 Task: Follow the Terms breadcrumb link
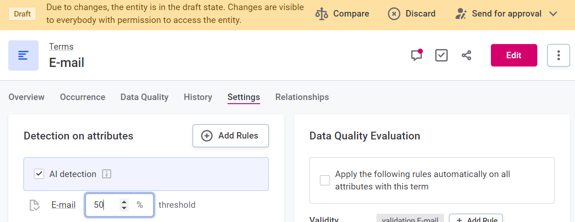click(x=61, y=47)
